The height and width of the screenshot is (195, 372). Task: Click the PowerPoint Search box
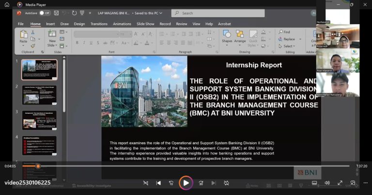[x=218, y=13]
